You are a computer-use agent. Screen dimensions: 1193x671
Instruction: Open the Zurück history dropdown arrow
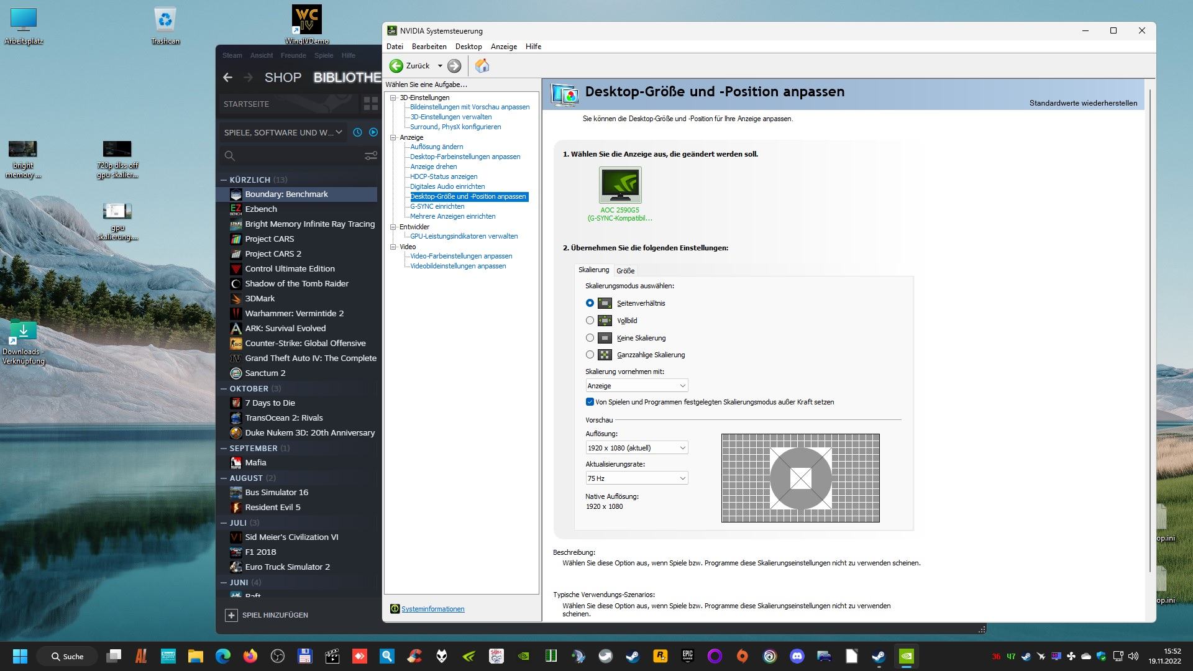pyautogui.click(x=440, y=66)
